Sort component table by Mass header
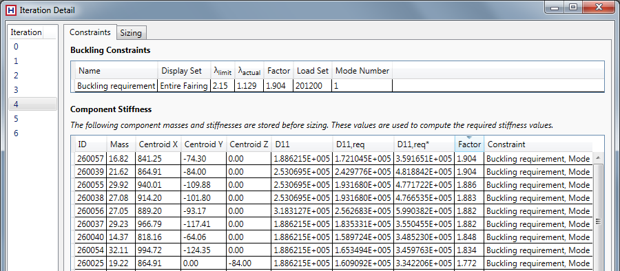Viewport: 620px width, 271px height. tap(121, 144)
